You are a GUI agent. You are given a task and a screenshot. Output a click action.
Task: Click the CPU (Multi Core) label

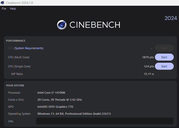pyautogui.click(x=19, y=57)
